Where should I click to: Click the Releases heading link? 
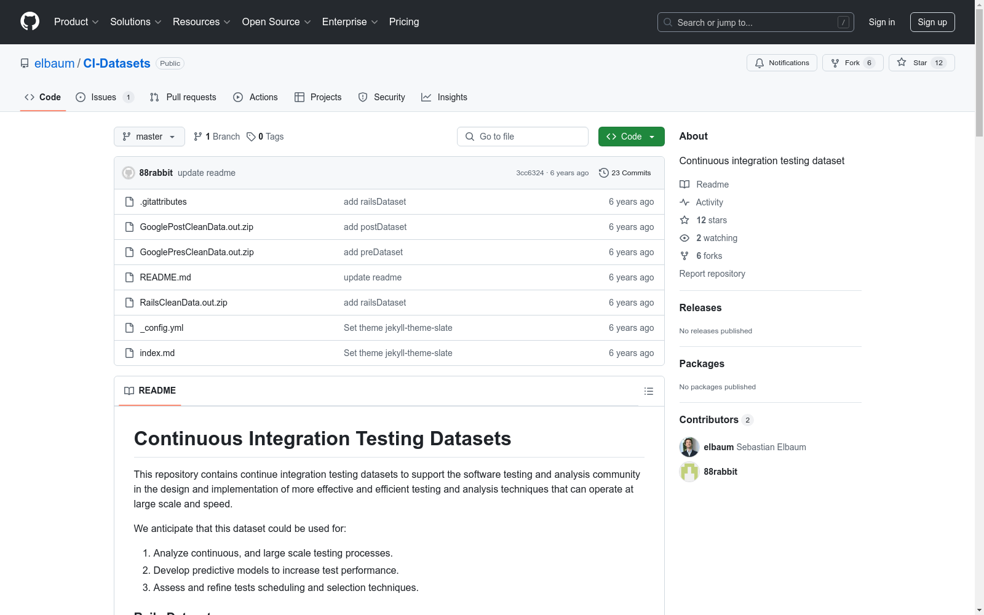700,307
